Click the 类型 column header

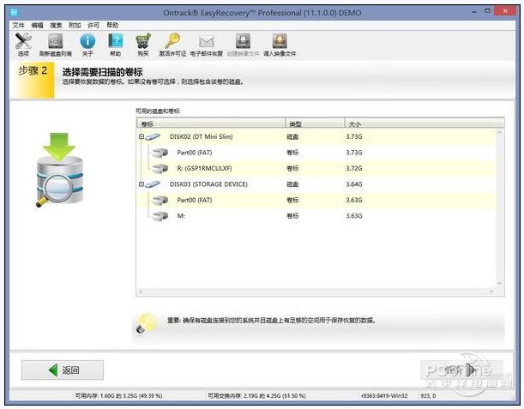pyautogui.click(x=315, y=123)
